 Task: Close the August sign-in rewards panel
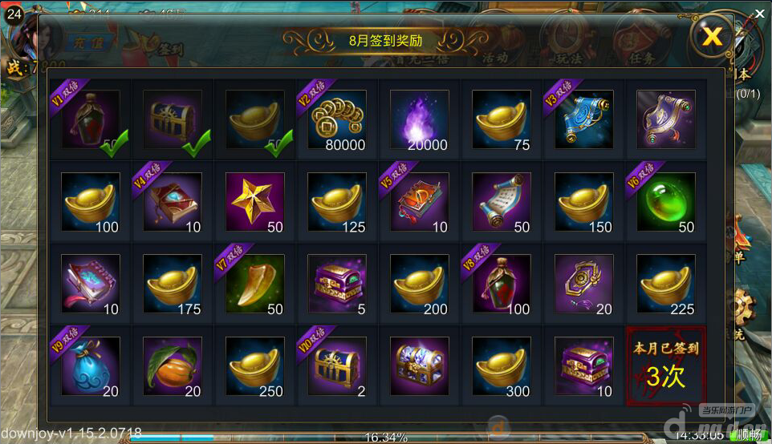coord(712,37)
